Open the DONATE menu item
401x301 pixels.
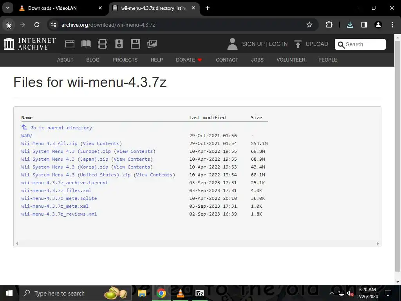189,60
